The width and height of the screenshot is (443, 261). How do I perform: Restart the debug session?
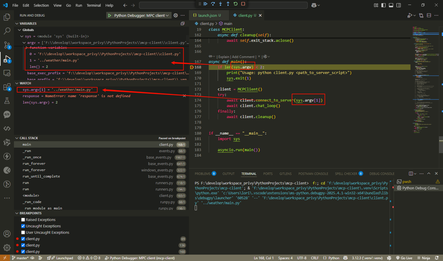coord(236,4)
